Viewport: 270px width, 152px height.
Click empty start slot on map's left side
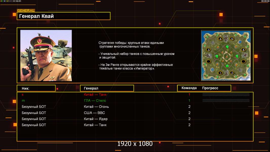(208, 62)
